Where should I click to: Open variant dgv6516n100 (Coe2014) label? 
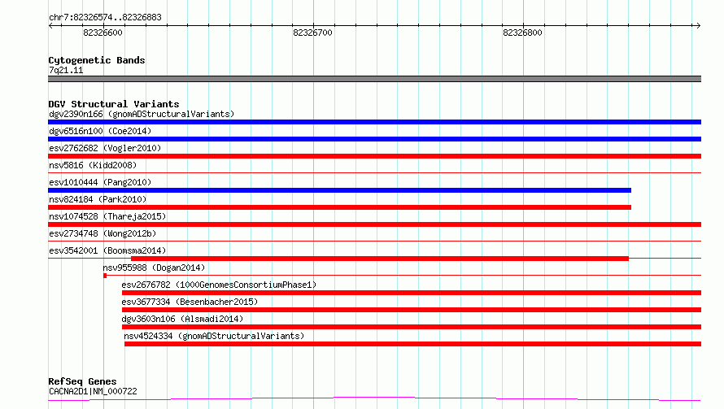(100, 131)
